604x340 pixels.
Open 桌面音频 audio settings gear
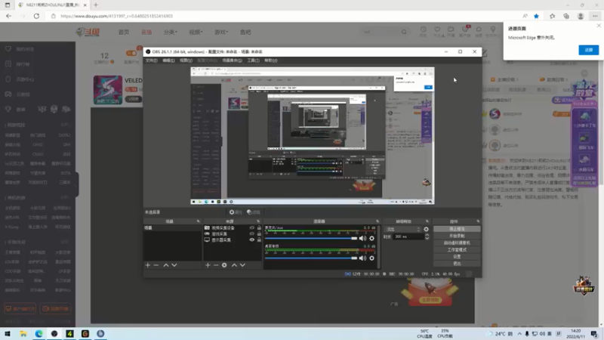[x=371, y=258]
